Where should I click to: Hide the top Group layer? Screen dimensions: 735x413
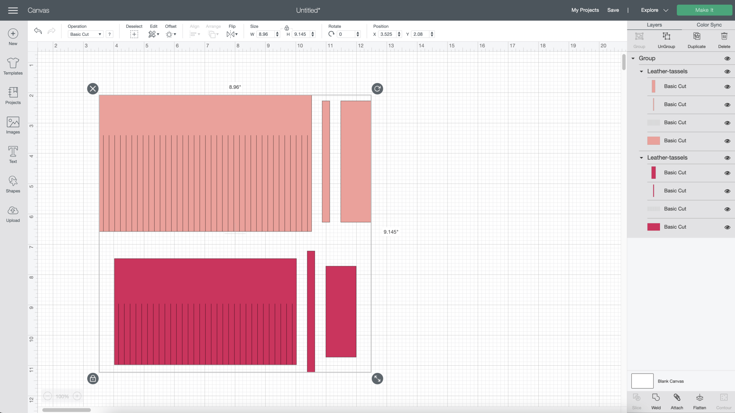pos(727,58)
